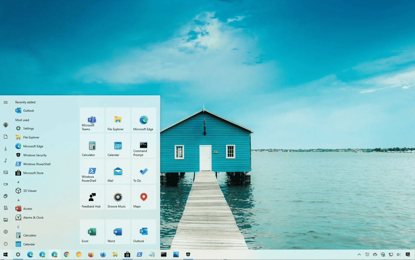Expand the Start menu hamburger
415x260 pixels.
tap(5, 102)
